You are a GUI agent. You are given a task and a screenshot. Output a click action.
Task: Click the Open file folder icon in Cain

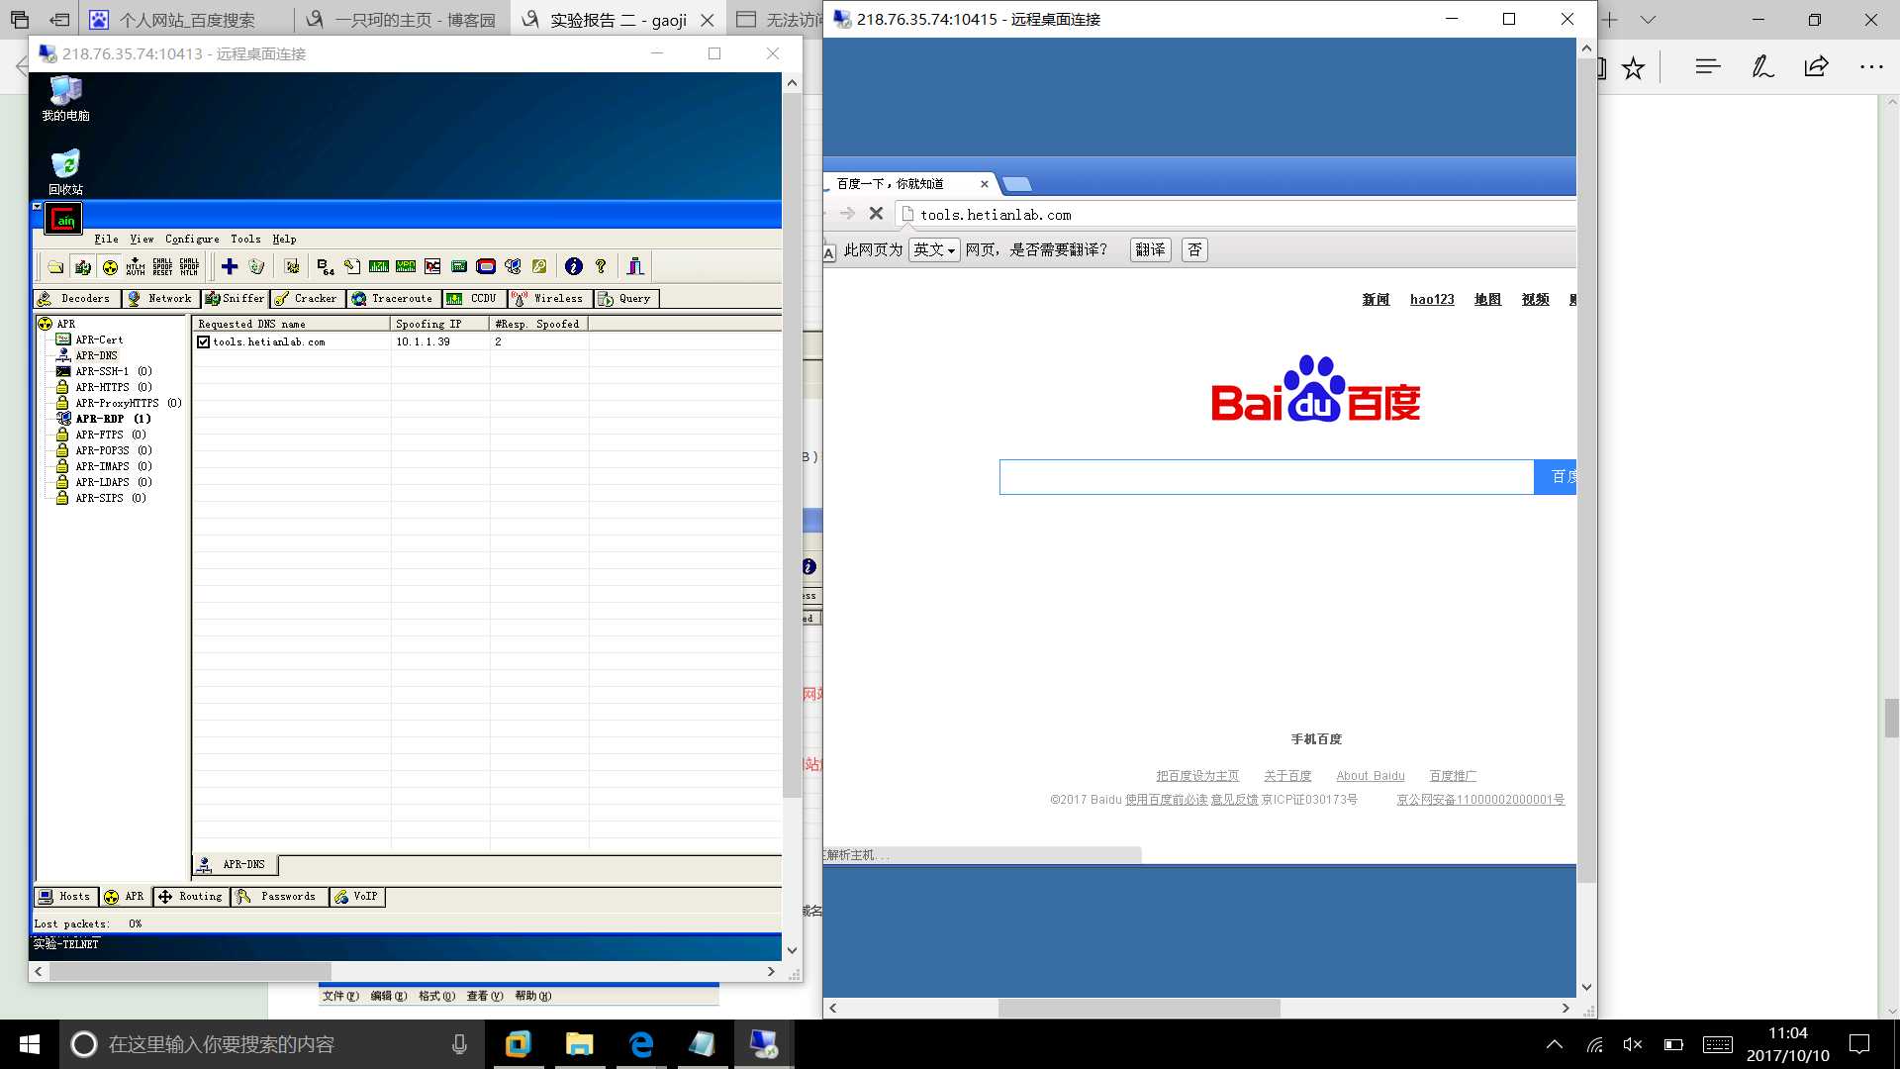[x=55, y=266]
